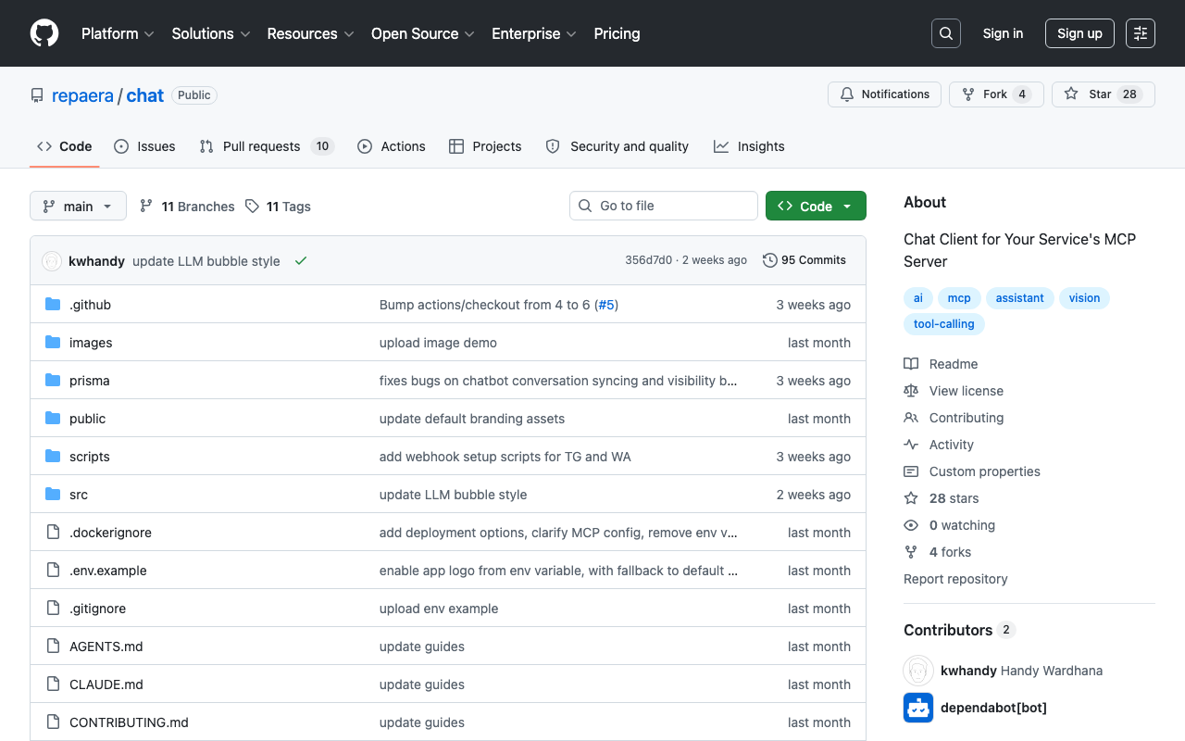Click the file icon for .dockerignore
Image resolution: width=1185 pixels, height=741 pixels.
(x=53, y=533)
